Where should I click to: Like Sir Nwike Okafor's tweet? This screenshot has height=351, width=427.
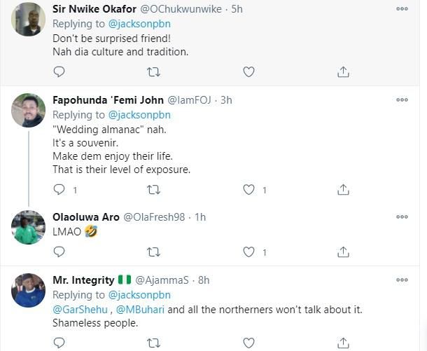pyautogui.click(x=248, y=71)
